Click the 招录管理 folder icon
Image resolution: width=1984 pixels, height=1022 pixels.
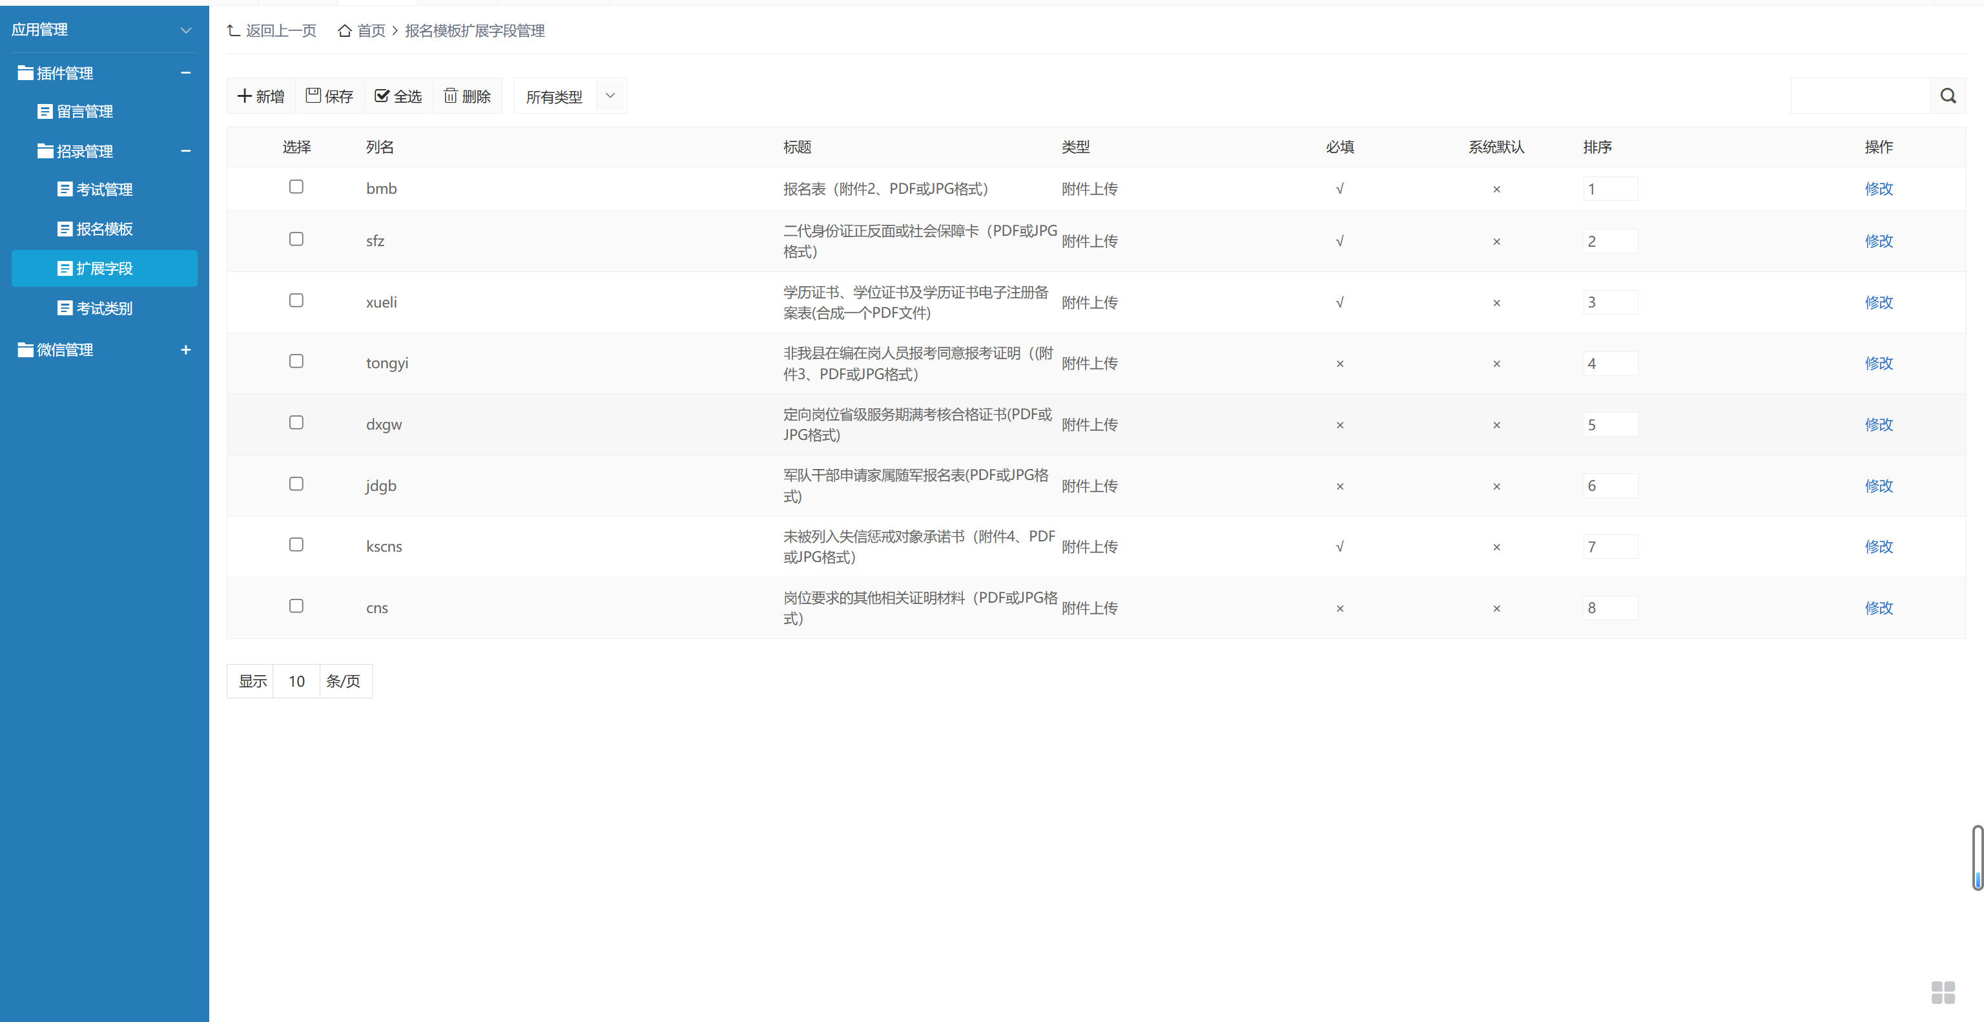(x=45, y=151)
